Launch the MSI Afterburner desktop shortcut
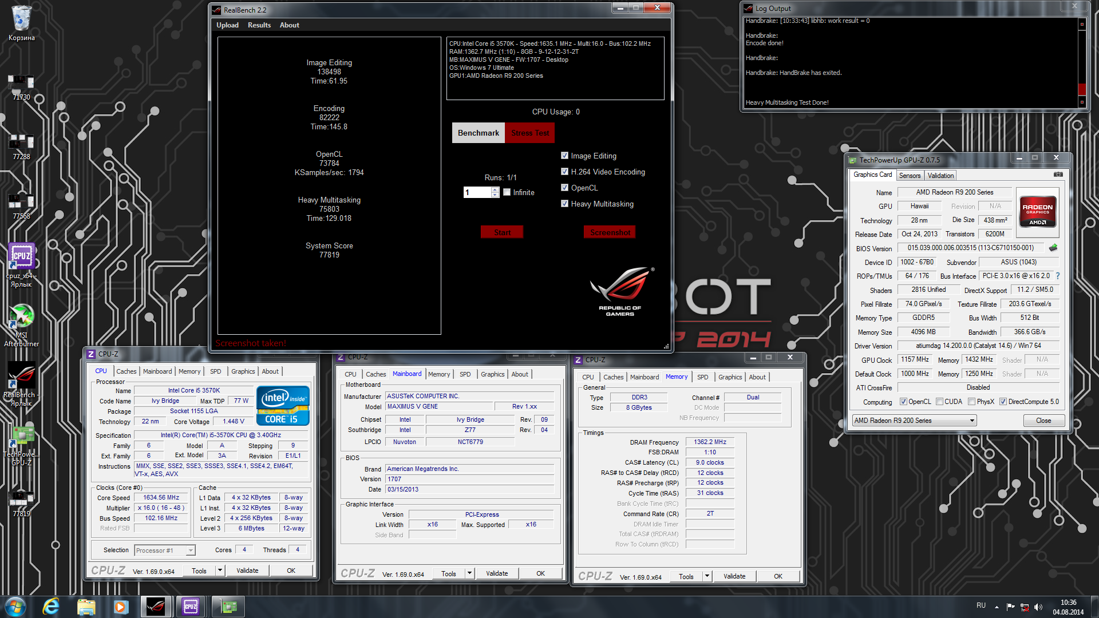Screen dimensions: 1099x618 point(21,324)
